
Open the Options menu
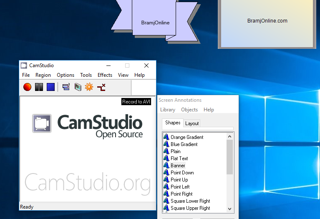click(x=66, y=75)
